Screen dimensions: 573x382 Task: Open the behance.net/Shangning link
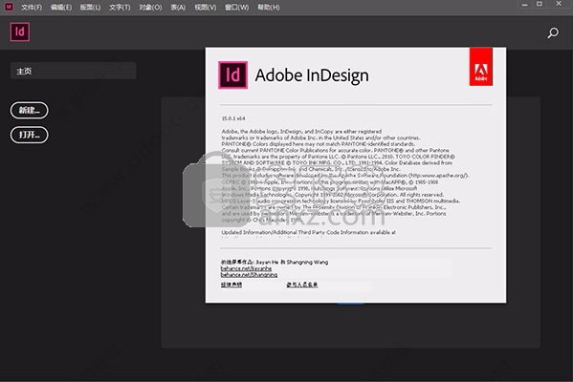tap(249, 275)
